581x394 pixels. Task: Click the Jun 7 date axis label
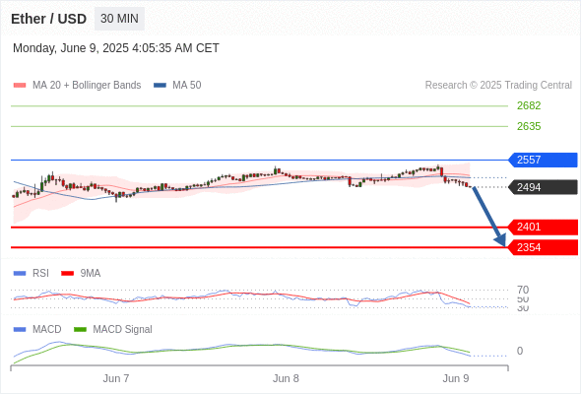click(116, 378)
